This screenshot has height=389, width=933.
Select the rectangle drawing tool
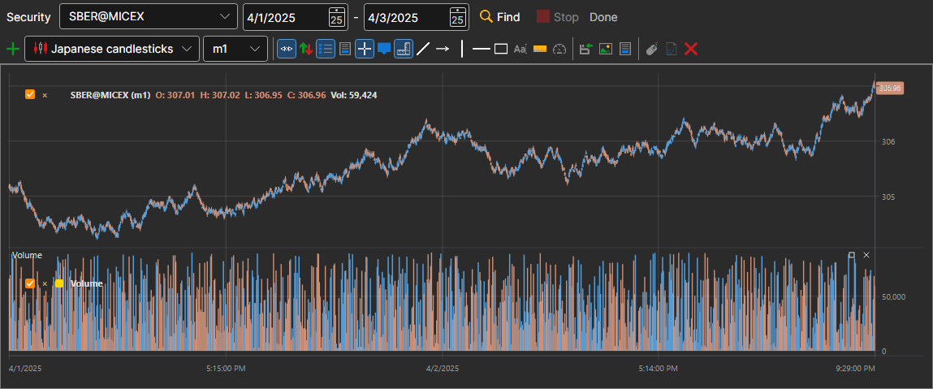pyautogui.click(x=501, y=49)
